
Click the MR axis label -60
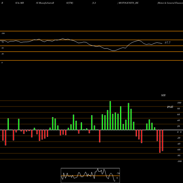[179, 150]
